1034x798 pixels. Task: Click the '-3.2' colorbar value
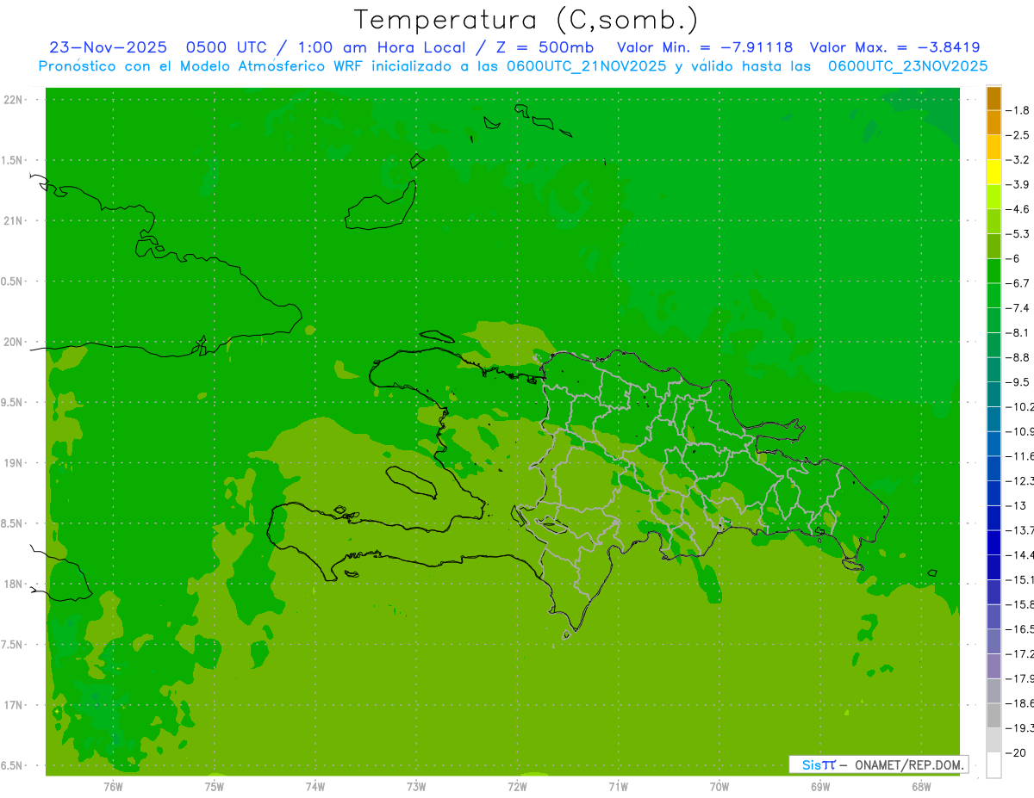1018,160
